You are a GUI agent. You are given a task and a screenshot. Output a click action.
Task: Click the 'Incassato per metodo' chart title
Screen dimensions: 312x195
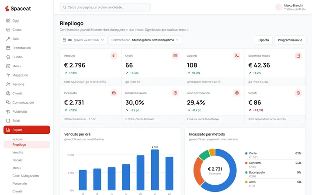[207, 134]
